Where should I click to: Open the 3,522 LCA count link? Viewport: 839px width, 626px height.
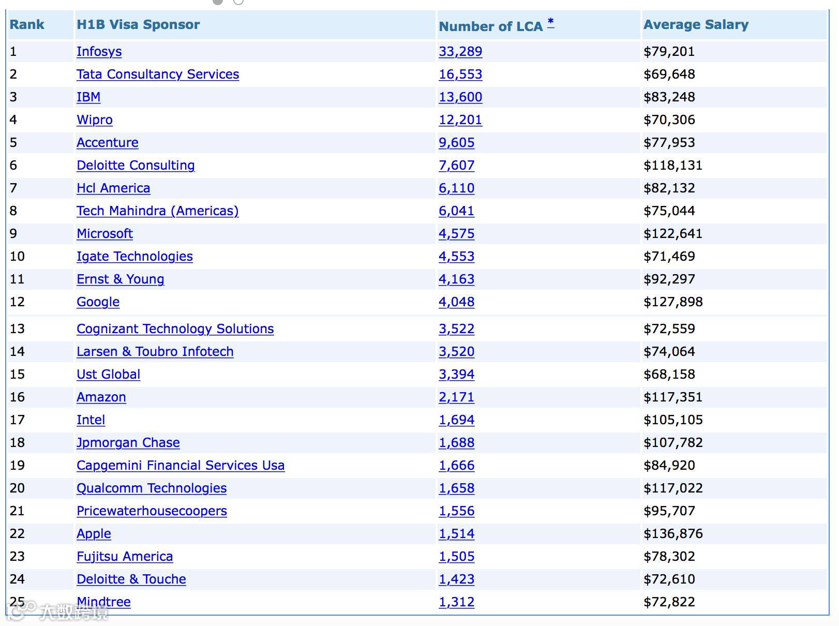point(457,329)
